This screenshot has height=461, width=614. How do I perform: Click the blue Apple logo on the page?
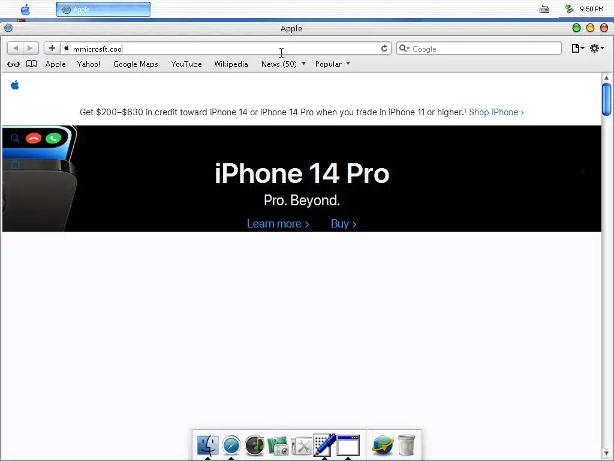(x=15, y=85)
